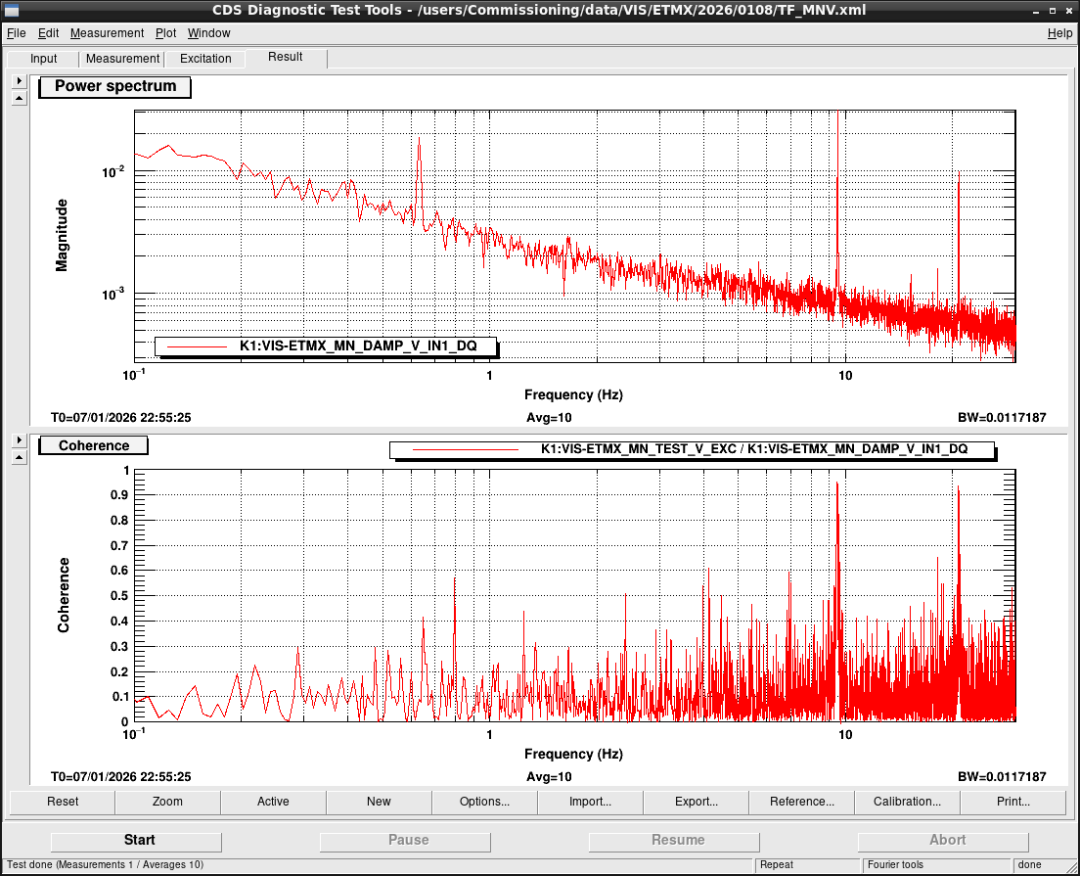Click the up-arrow icon beside Coherence panel

tap(20, 457)
